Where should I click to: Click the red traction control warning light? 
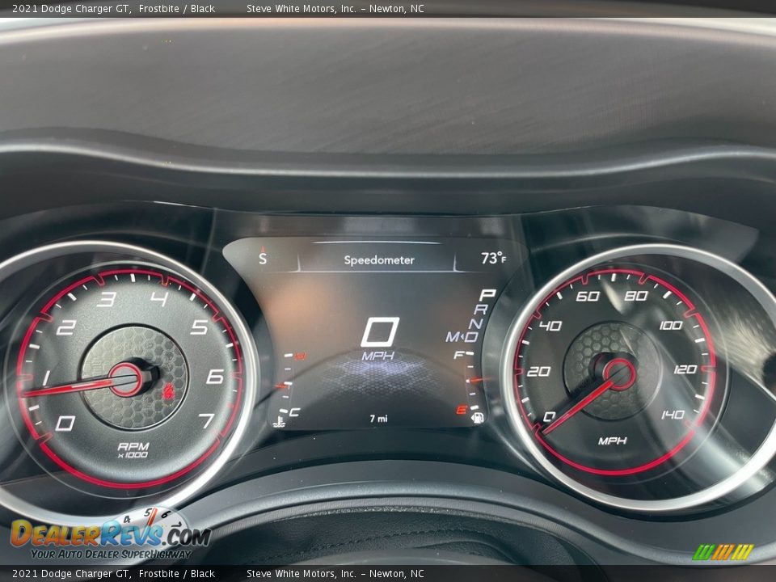pos(168,391)
